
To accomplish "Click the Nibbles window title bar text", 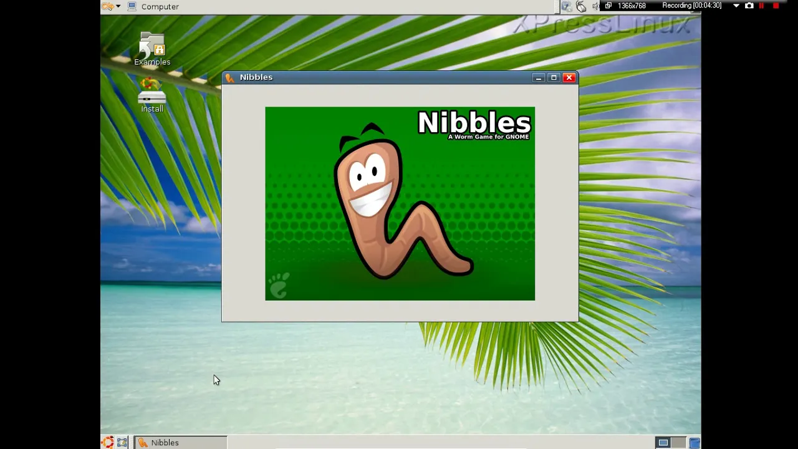I will 256,77.
